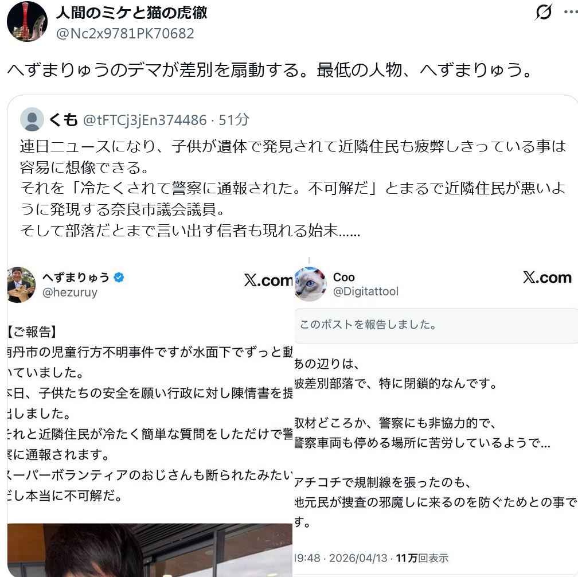Click the へずまりゅう profile avatar
The height and width of the screenshot is (577, 578).
tap(21, 284)
